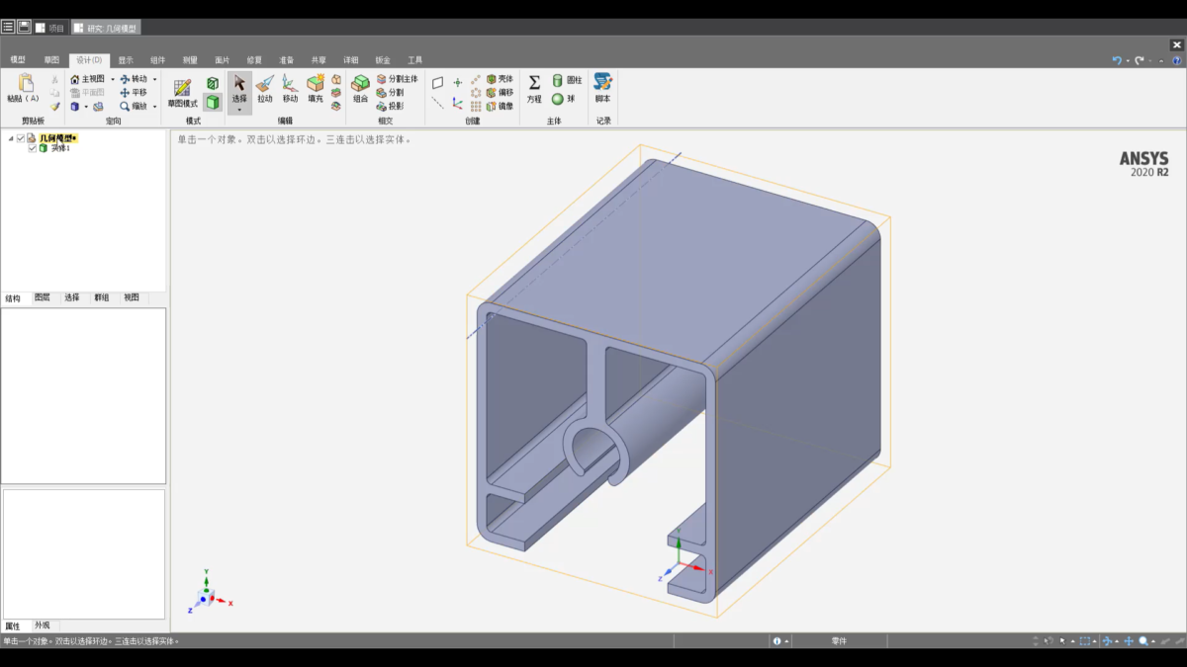Click the 壳体 (Shell) tool
The image size is (1187, 667).
pos(500,79)
